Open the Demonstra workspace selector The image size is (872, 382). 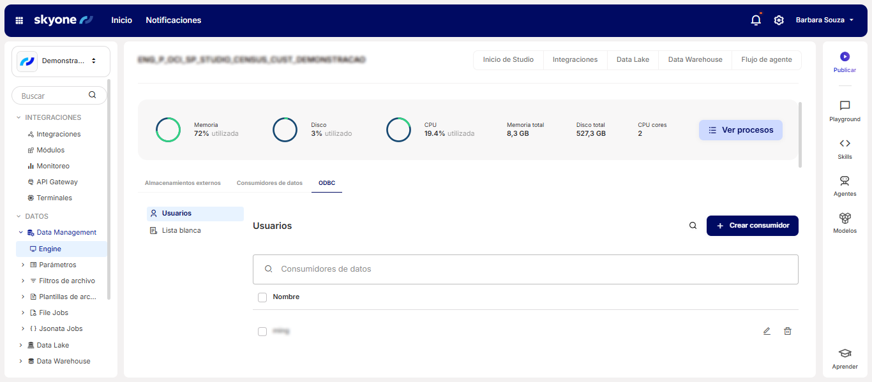click(x=61, y=61)
